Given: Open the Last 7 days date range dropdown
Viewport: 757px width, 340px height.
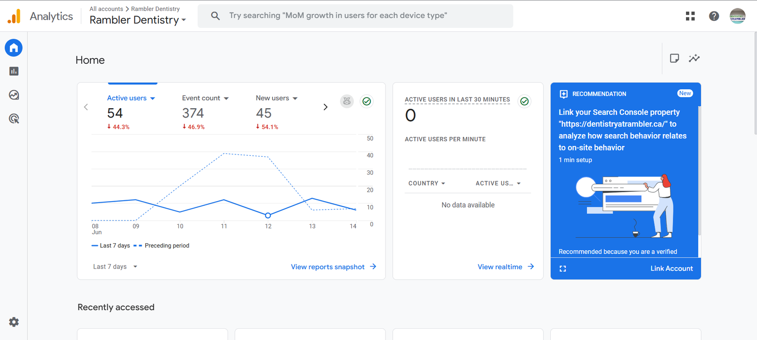Looking at the screenshot, I should pos(115,267).
